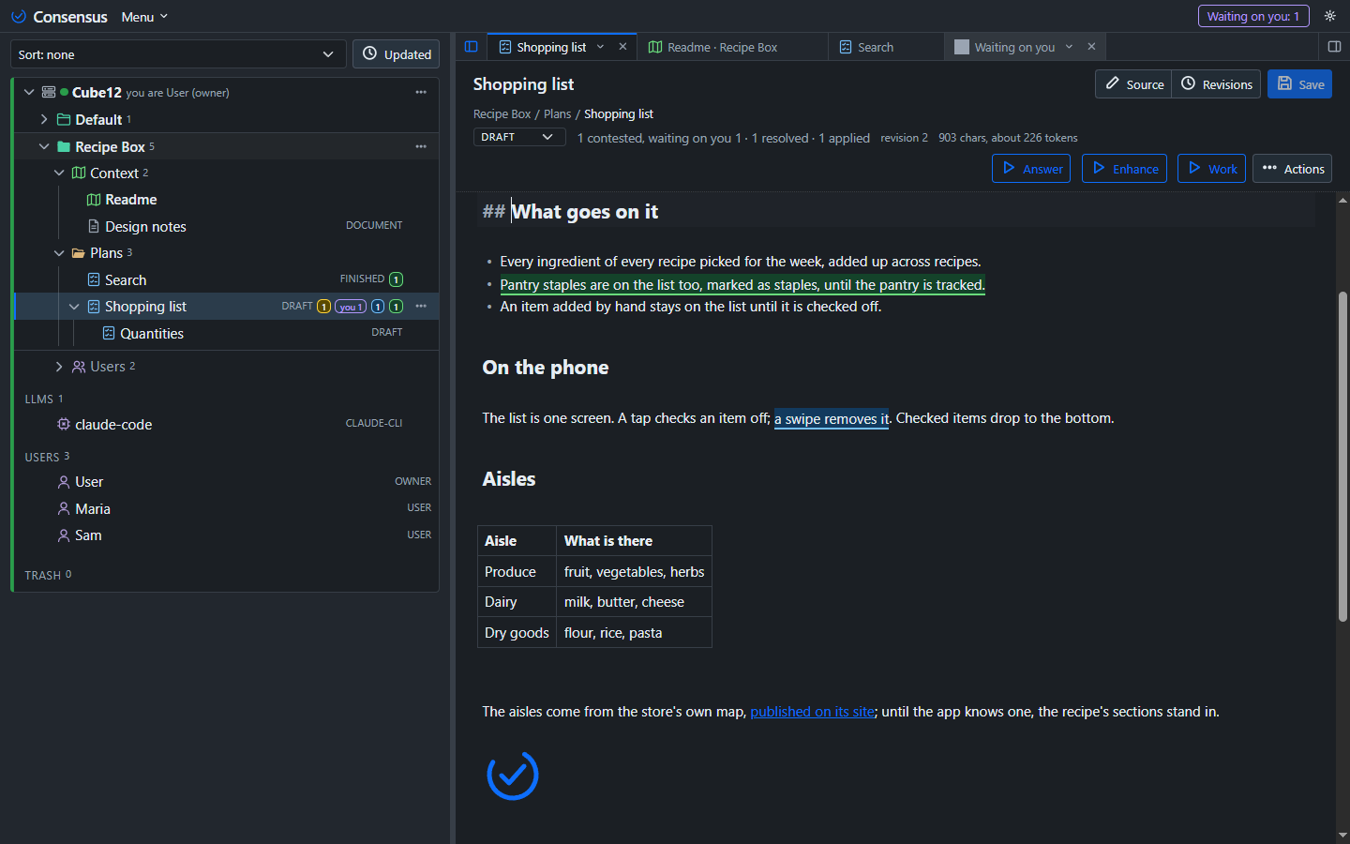
Task: Open the top Menu dropdown
Action: (x=144, y=17)
